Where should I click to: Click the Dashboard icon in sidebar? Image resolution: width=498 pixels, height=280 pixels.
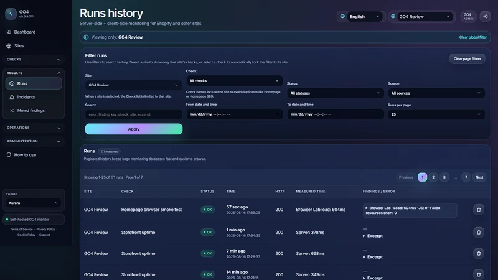[x=9, y=32]
